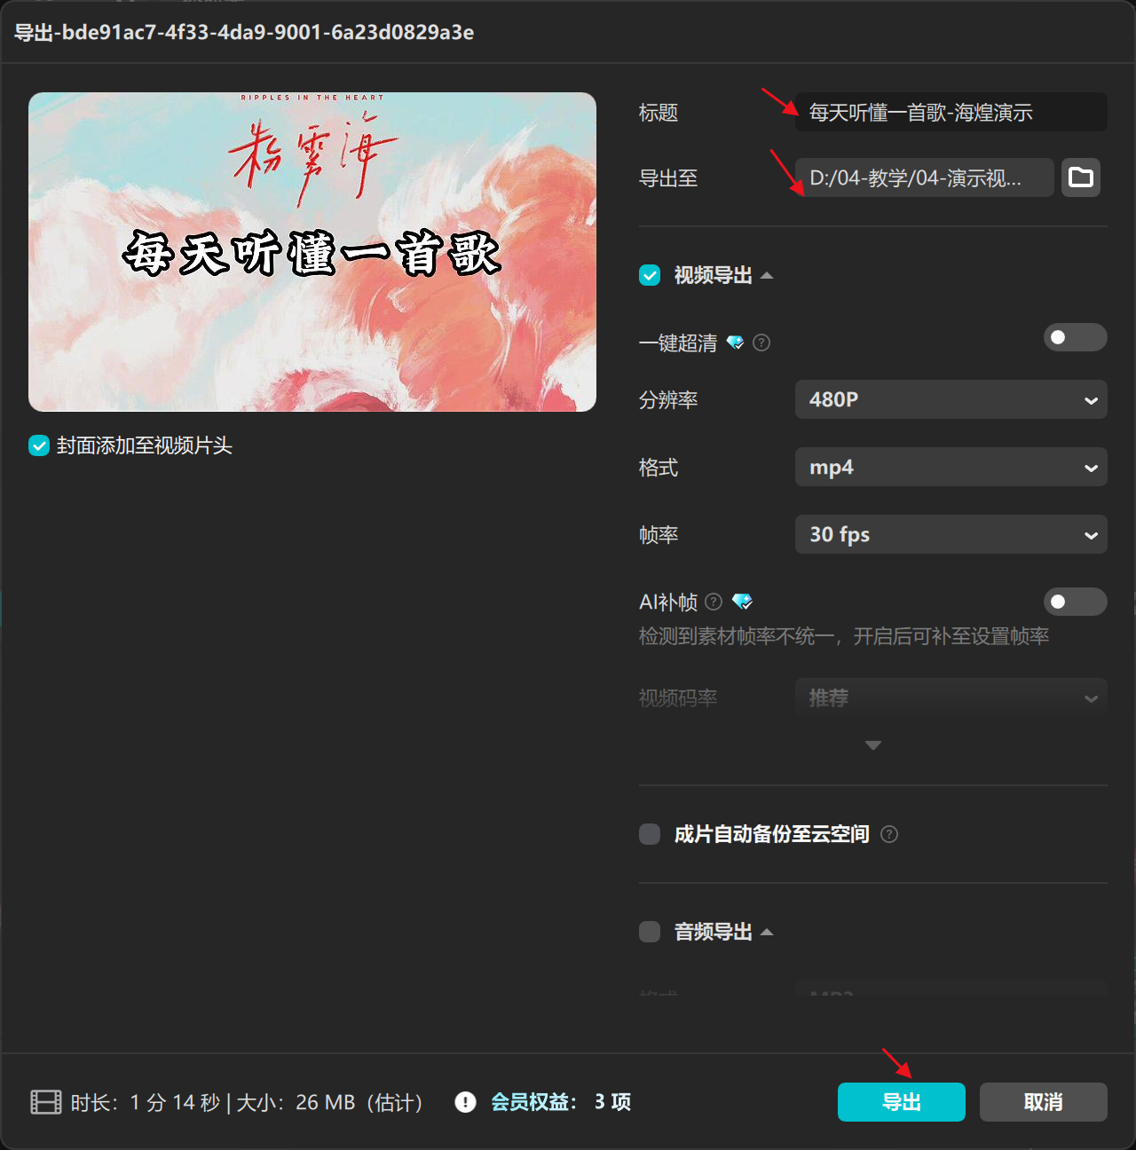Enable the 一键超清 toggle

tap(1075, 337)
